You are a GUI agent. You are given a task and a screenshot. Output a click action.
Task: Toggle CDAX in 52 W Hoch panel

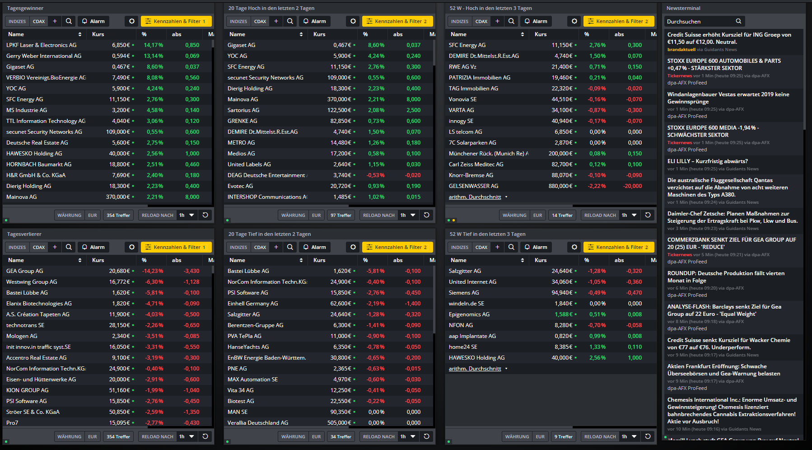point(481,21)
